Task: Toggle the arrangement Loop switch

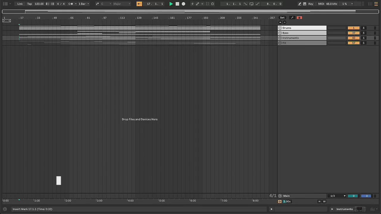Action: click(252, 4)
